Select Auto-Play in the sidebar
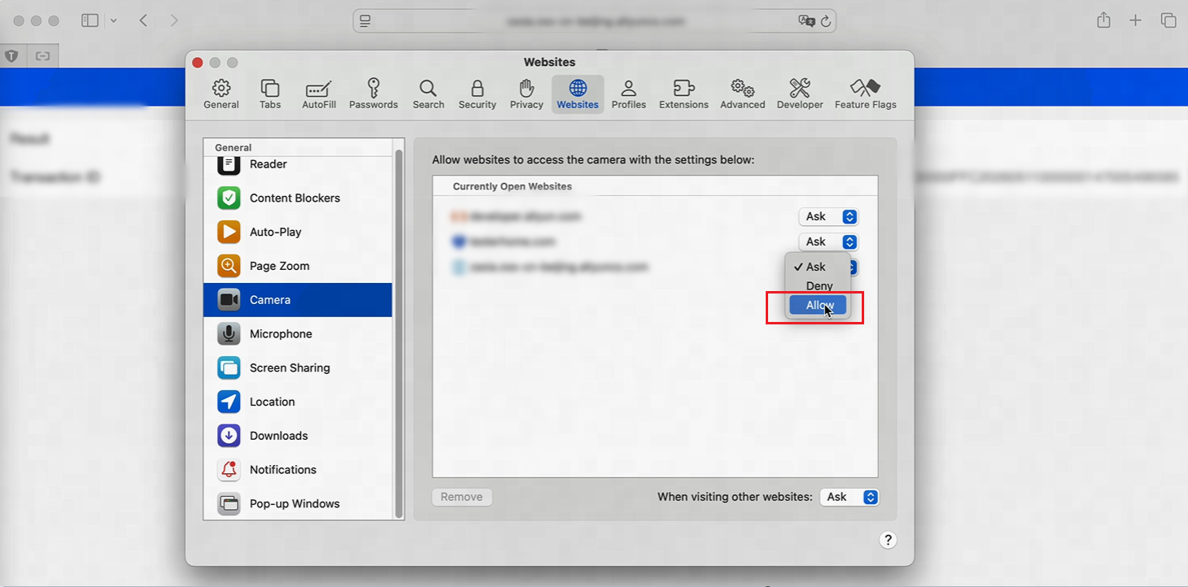 298,232
